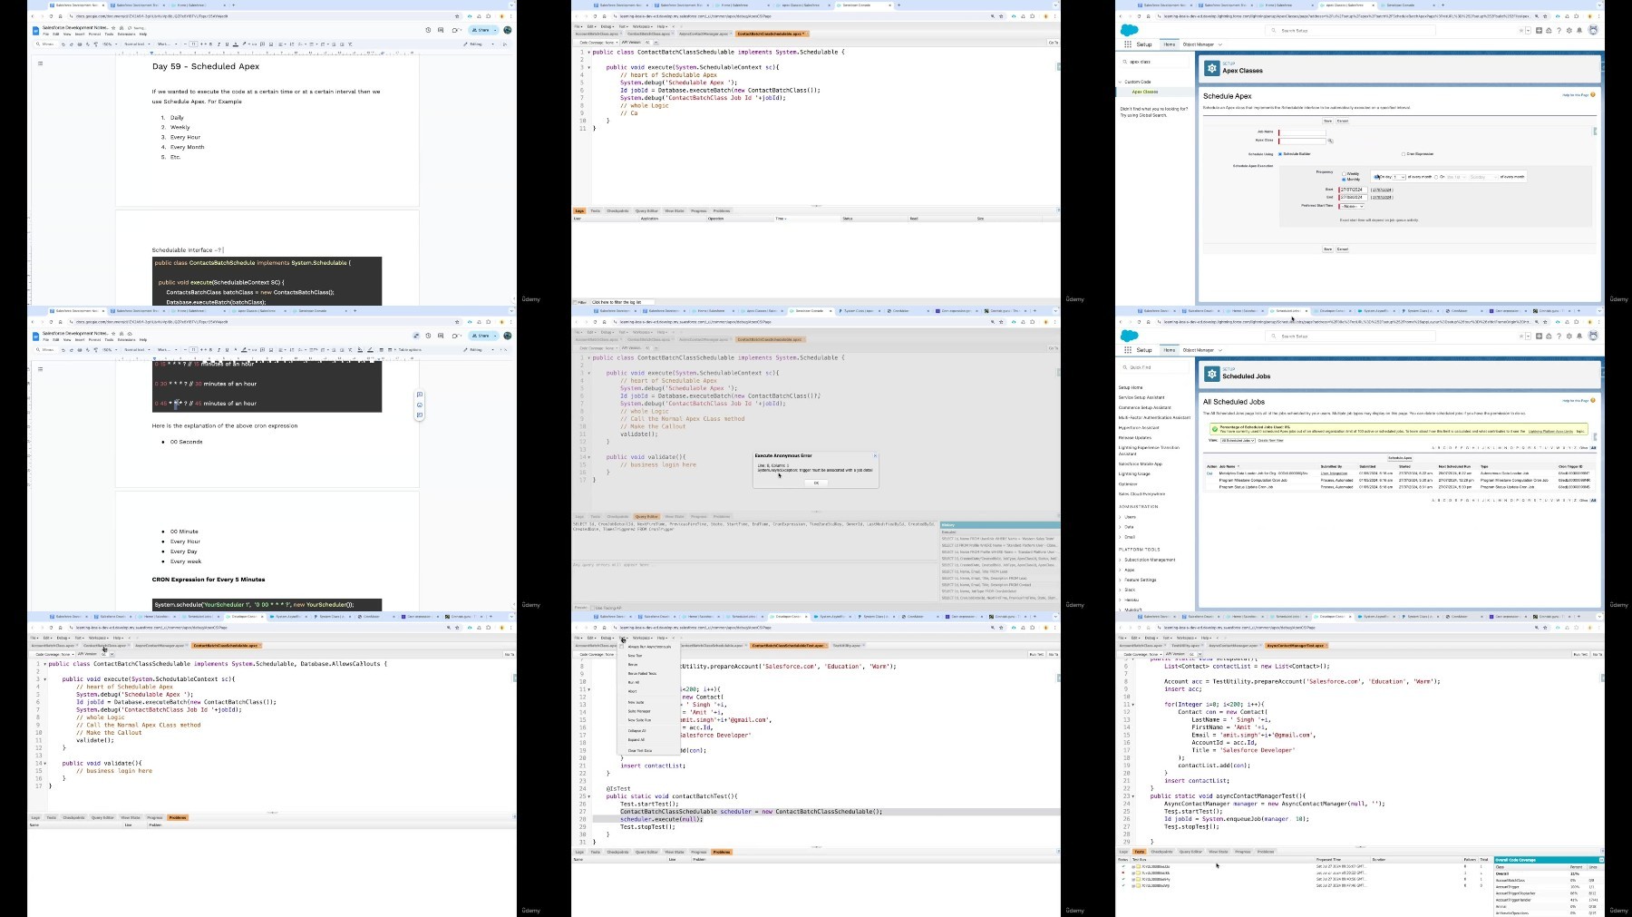The height and width of the screenshot is (917, 1632).
Task: Open document outline icon in Day 59 doc
Action: (x=40, y=63)
